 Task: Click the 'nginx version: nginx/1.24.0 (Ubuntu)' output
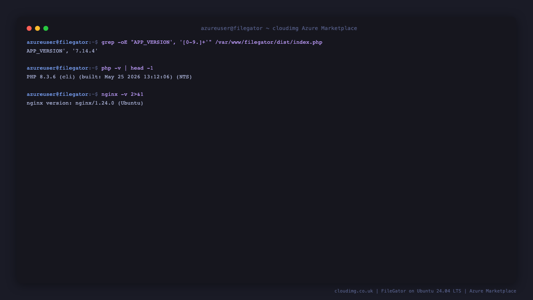[x=85, y=103]
